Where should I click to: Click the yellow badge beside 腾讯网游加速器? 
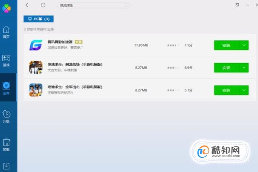click(x=78, y=42)
